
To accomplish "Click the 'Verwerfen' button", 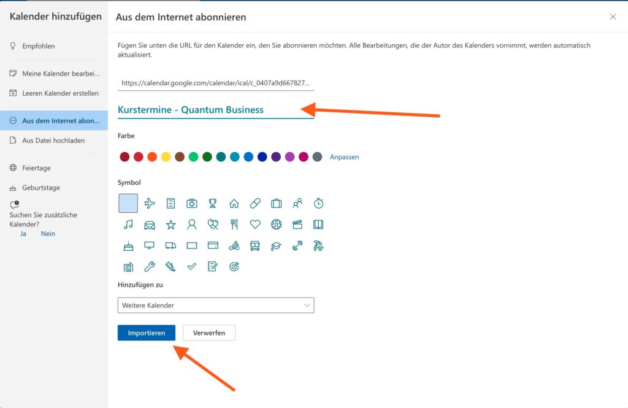I will coord(209,333).
